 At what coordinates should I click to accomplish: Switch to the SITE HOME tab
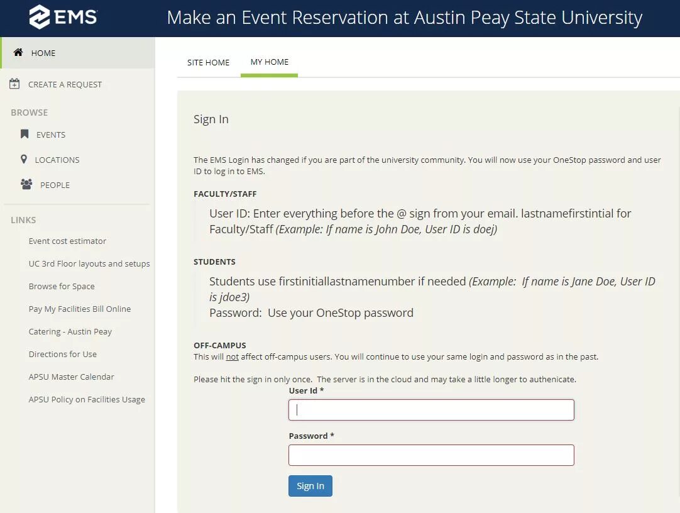[x=208, y=62]
